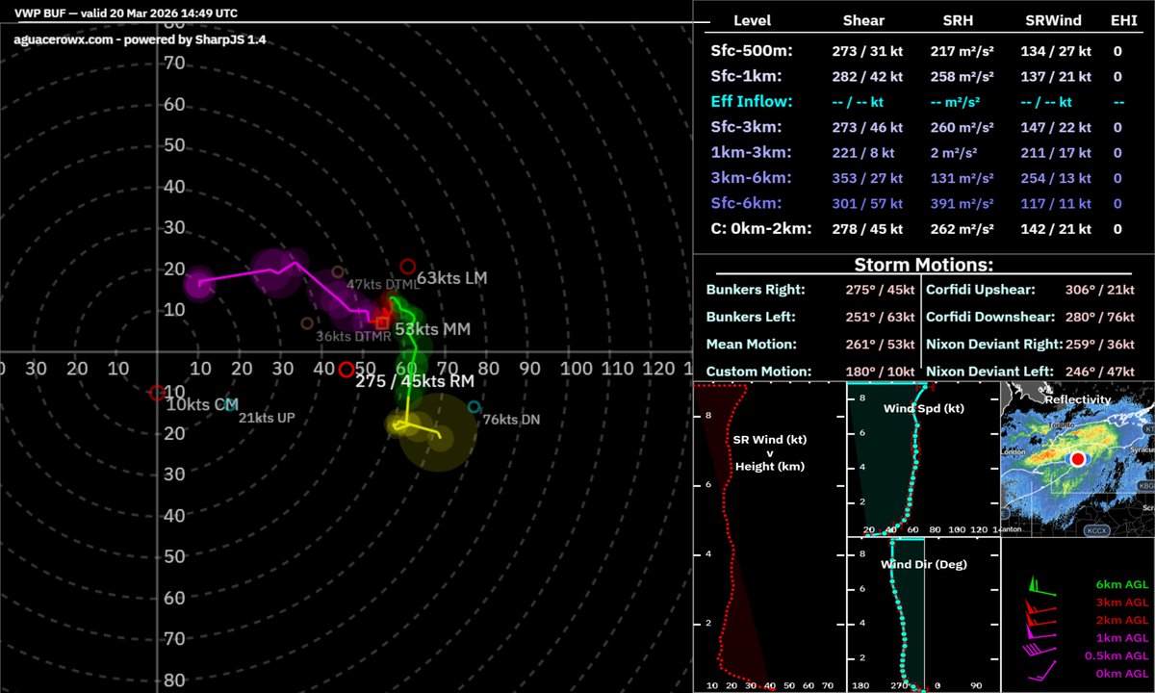
Task: Click the Bunkers Right 275° / 45kt entry
Action: tap(809, 289)
